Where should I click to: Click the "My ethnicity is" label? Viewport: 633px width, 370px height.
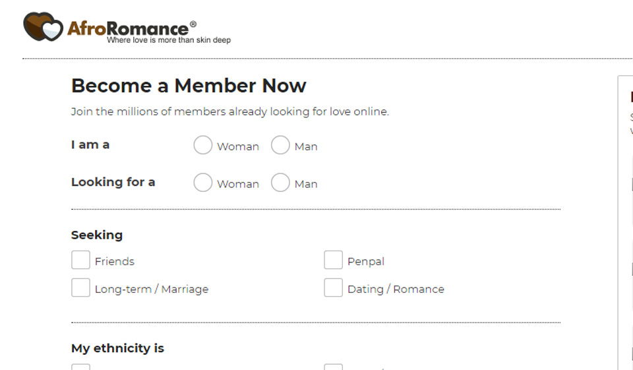[x=117, y=348]
